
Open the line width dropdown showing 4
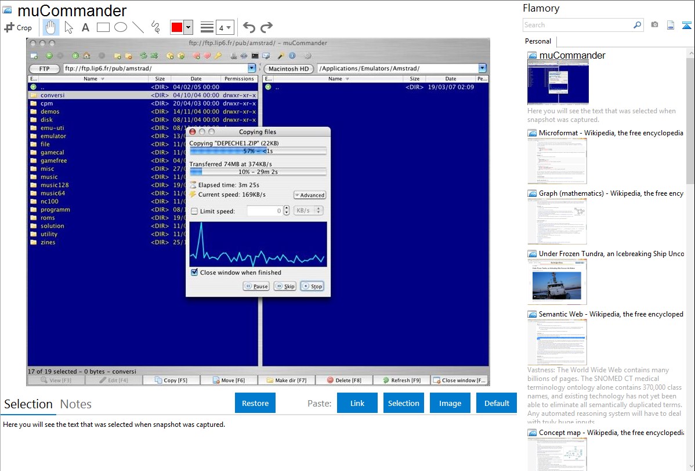point(225,27)
